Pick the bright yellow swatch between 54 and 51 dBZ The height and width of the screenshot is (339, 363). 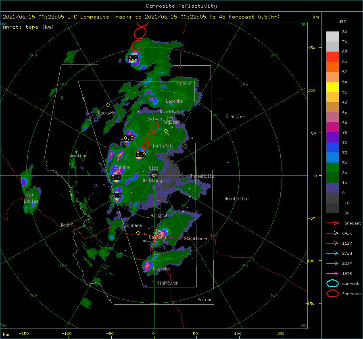point(332,87)
